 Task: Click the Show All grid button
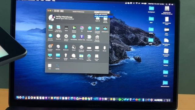(62, 11)
